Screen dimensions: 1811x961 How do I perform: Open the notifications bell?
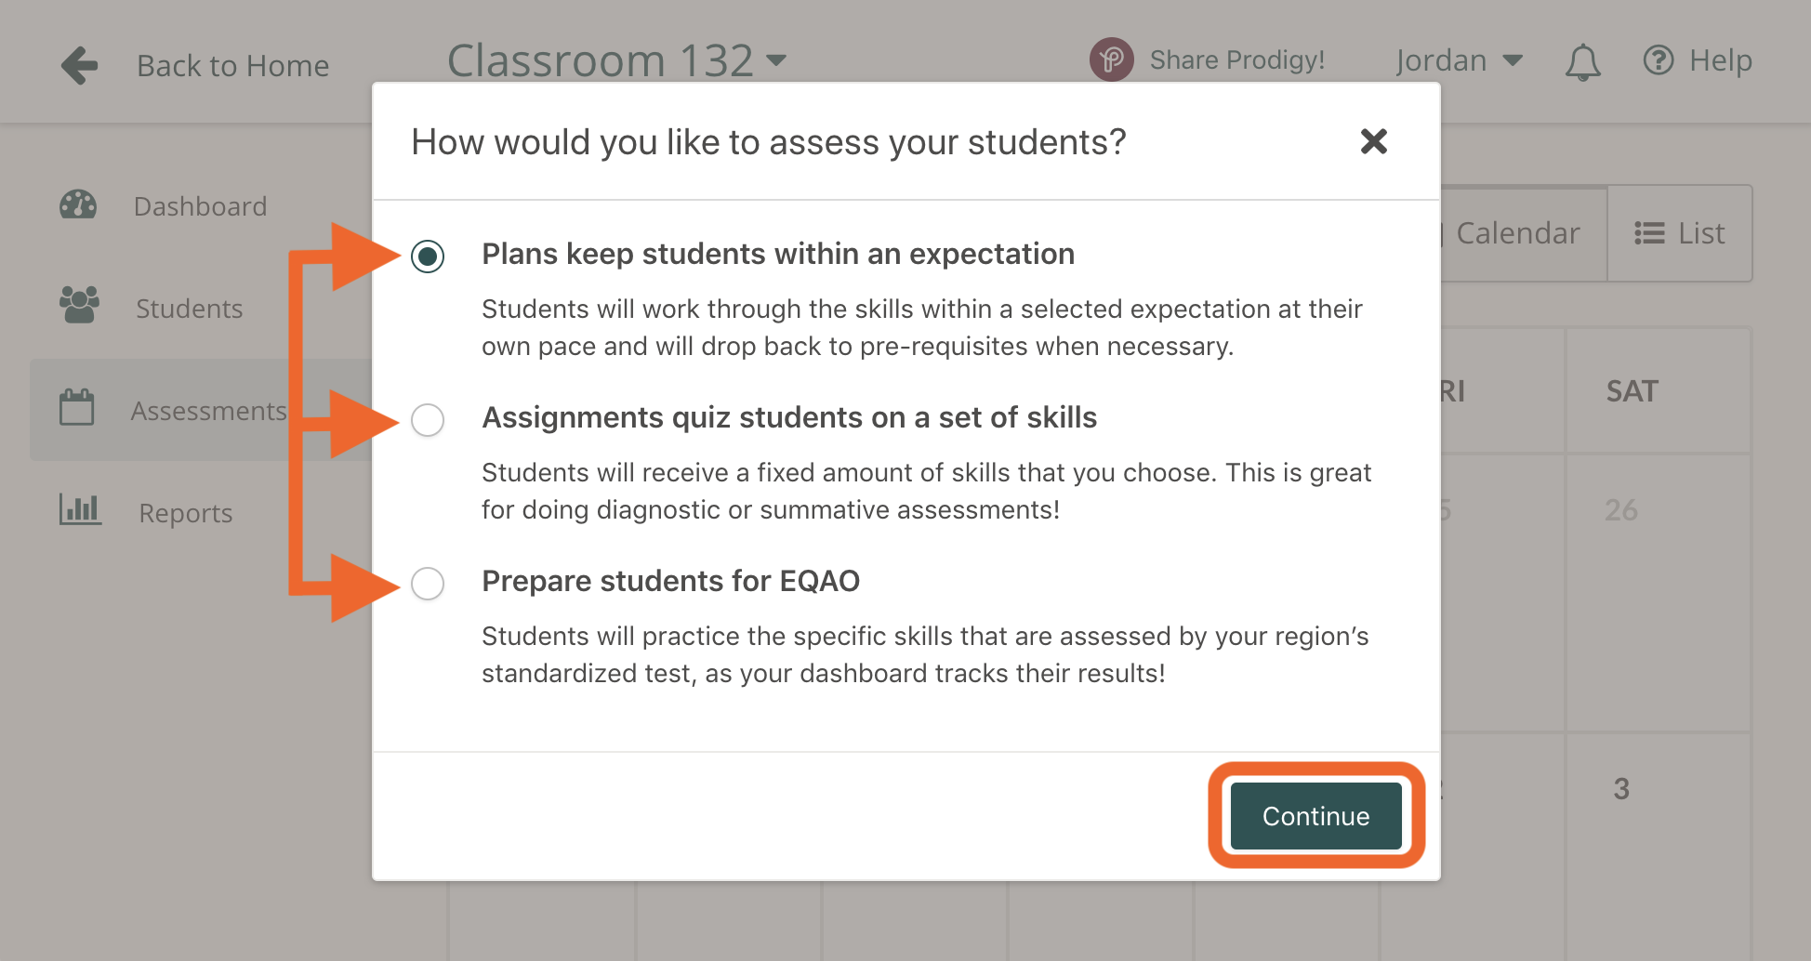coord(1582,62)
